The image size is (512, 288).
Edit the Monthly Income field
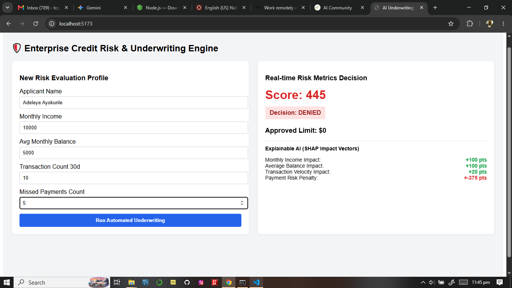[134, 127]
